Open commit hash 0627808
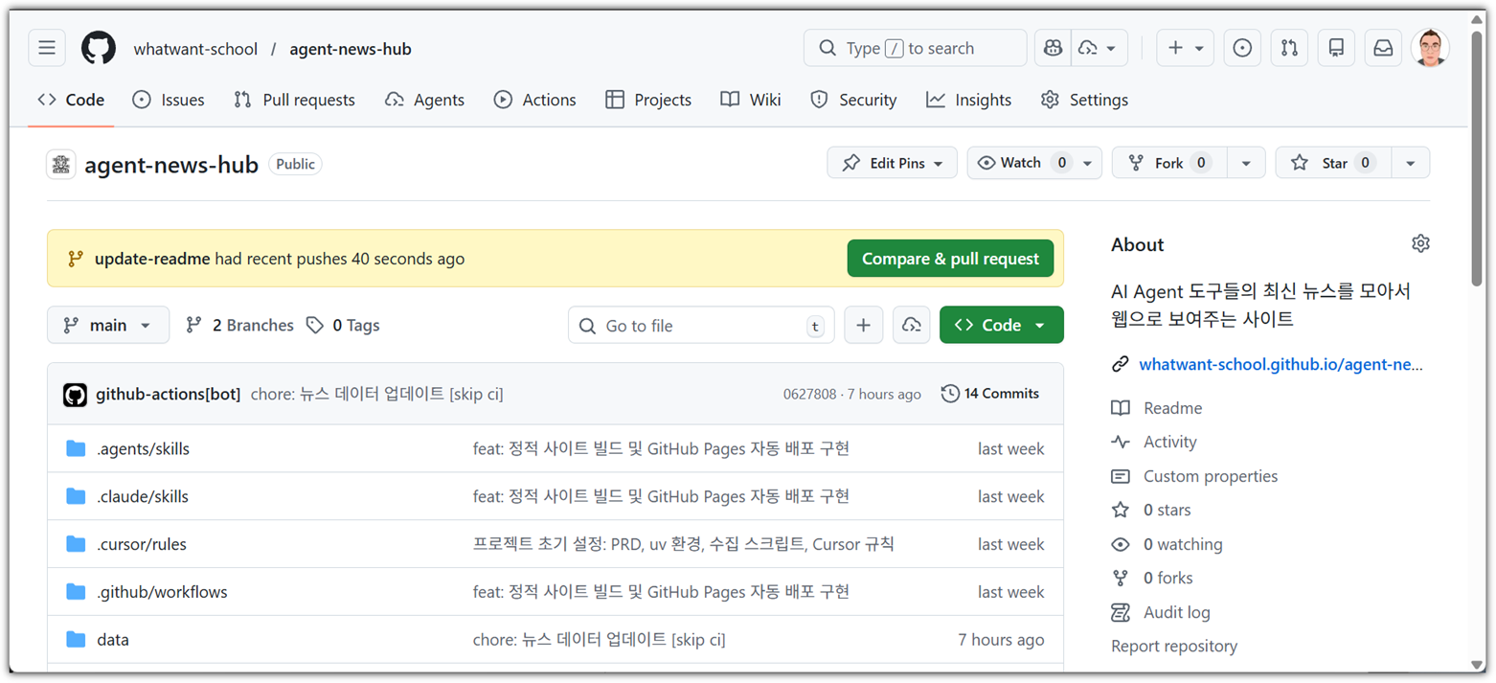Image resolution: width=1496 pixels, height=683 pixels. click(x=809, y=394)
